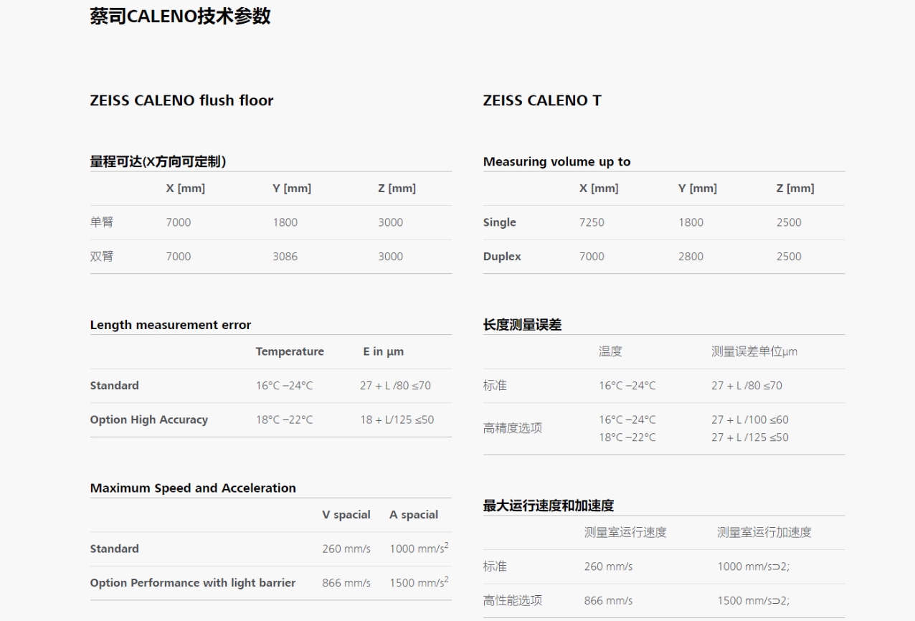Select 866 mm/s in the Option Performance row

coord(346,583)
